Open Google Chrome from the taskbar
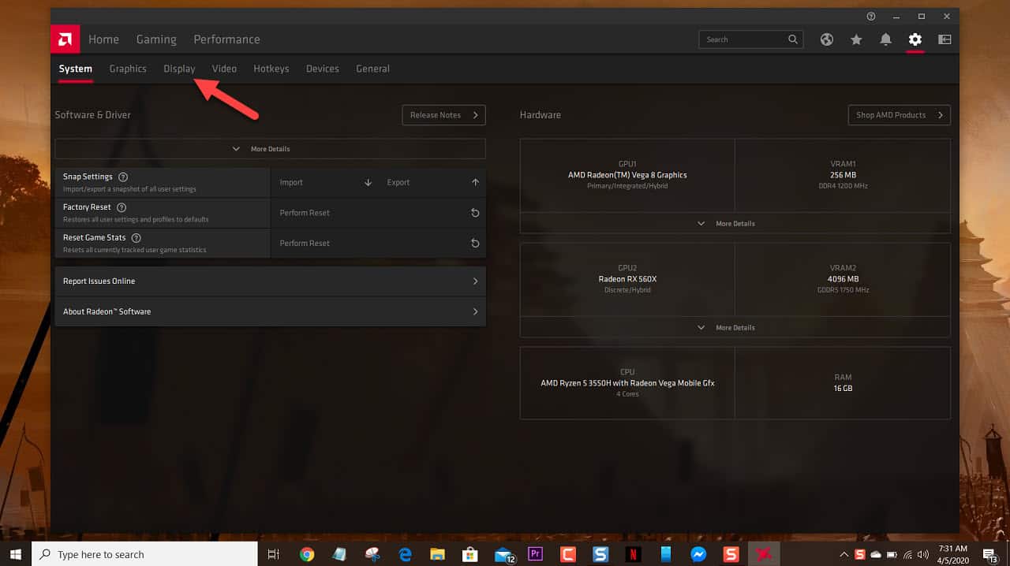Viewport: 1010px width, 566px height. coord(307,554)
